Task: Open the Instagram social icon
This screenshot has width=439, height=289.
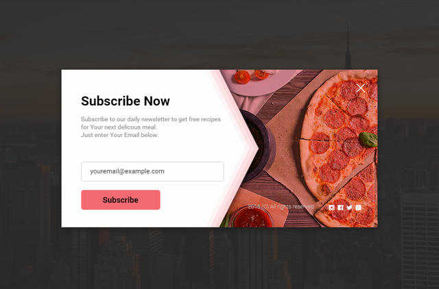Action: coord(331,208)
